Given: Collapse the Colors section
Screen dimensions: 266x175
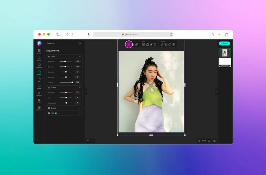Looking at the screenshot, I should point(80,87).
